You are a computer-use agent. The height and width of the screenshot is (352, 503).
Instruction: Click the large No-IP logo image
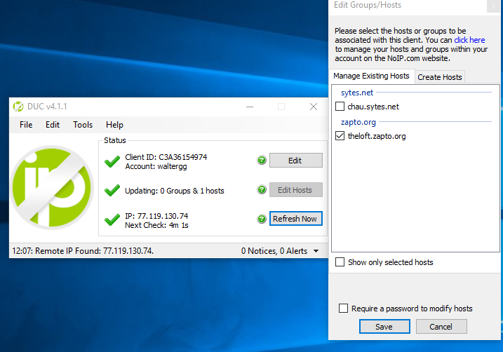52,187
